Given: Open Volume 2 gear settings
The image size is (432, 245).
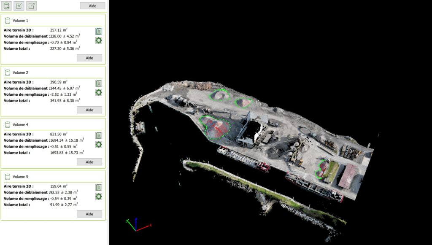Looking at the screenshot, I should pyautogui.click(x=99, y=92).
